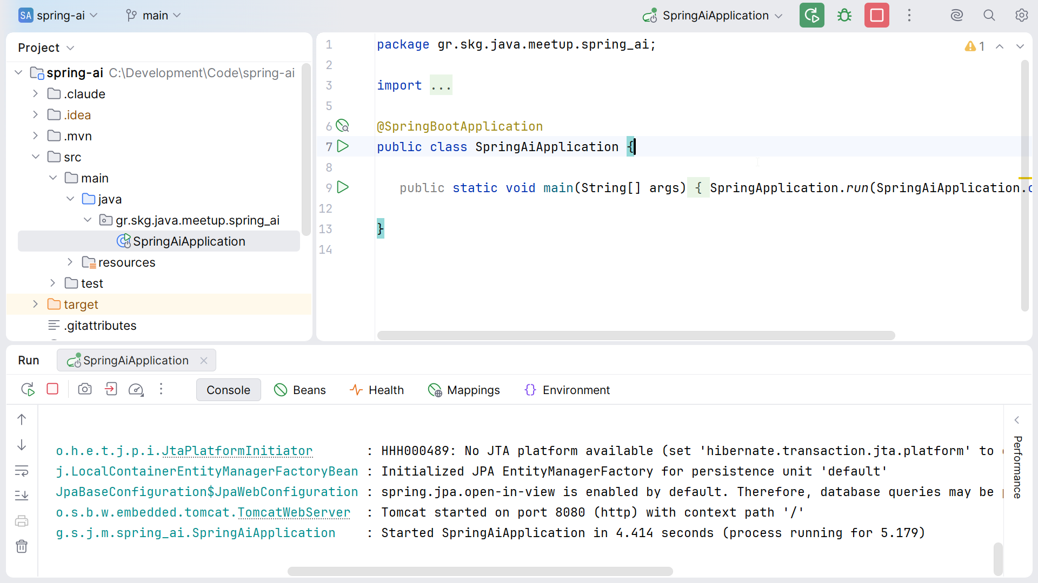Click the Print console icon

click(22, 521)
